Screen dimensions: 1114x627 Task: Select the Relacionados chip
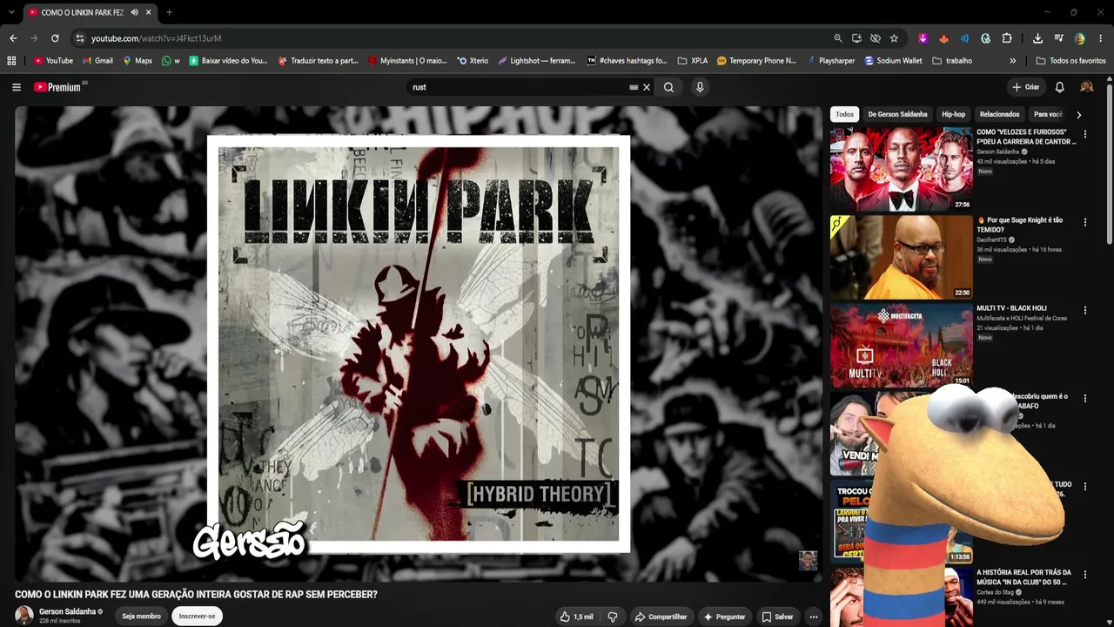pos(999,114)
